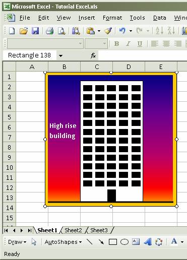Save the workbook with the floppy disk icon
The height and width of the screenshot is (260, 187).
[35, 31]
